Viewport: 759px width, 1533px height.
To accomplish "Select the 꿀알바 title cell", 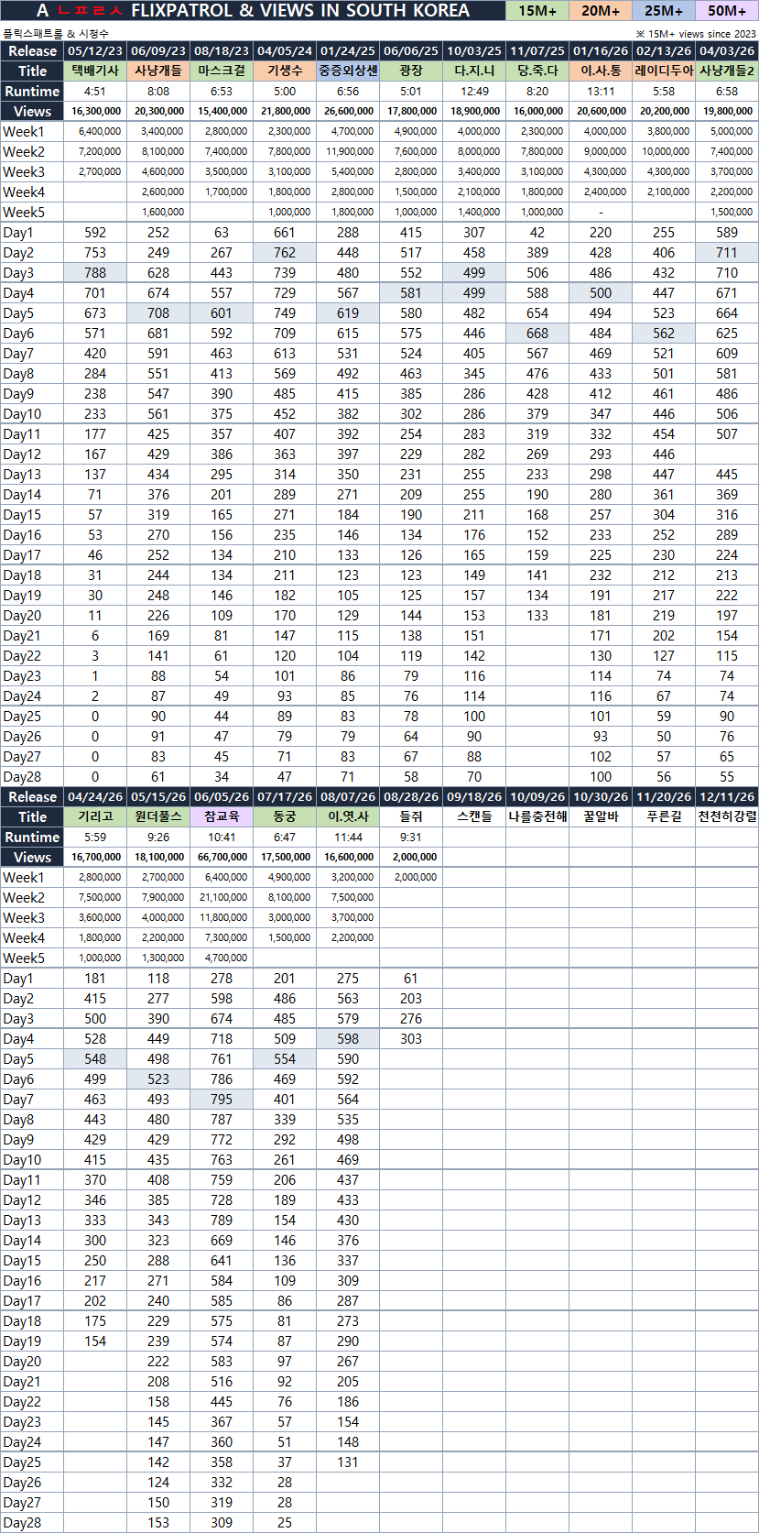I will tap(601, 816).
